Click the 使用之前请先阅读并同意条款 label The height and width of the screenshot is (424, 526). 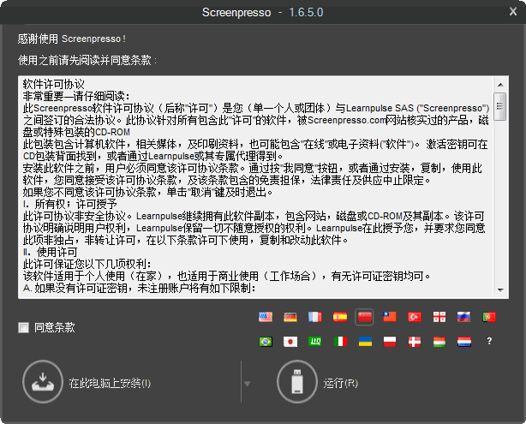point(87,60)
